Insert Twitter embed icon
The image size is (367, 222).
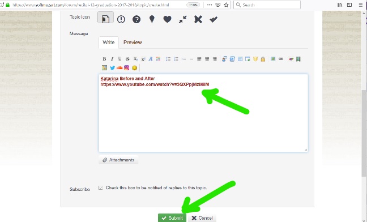112,68
